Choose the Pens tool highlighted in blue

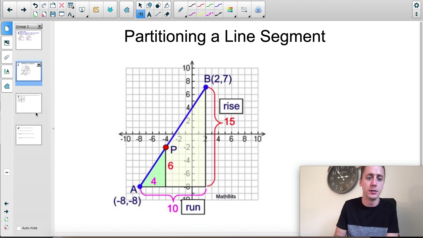tap(140, 14)
